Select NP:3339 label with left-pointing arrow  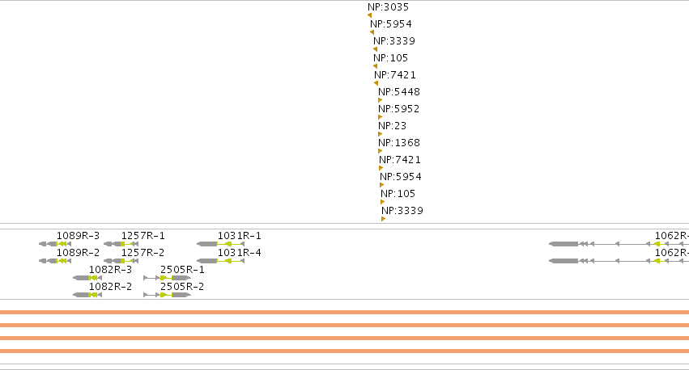tap(393, 40)
